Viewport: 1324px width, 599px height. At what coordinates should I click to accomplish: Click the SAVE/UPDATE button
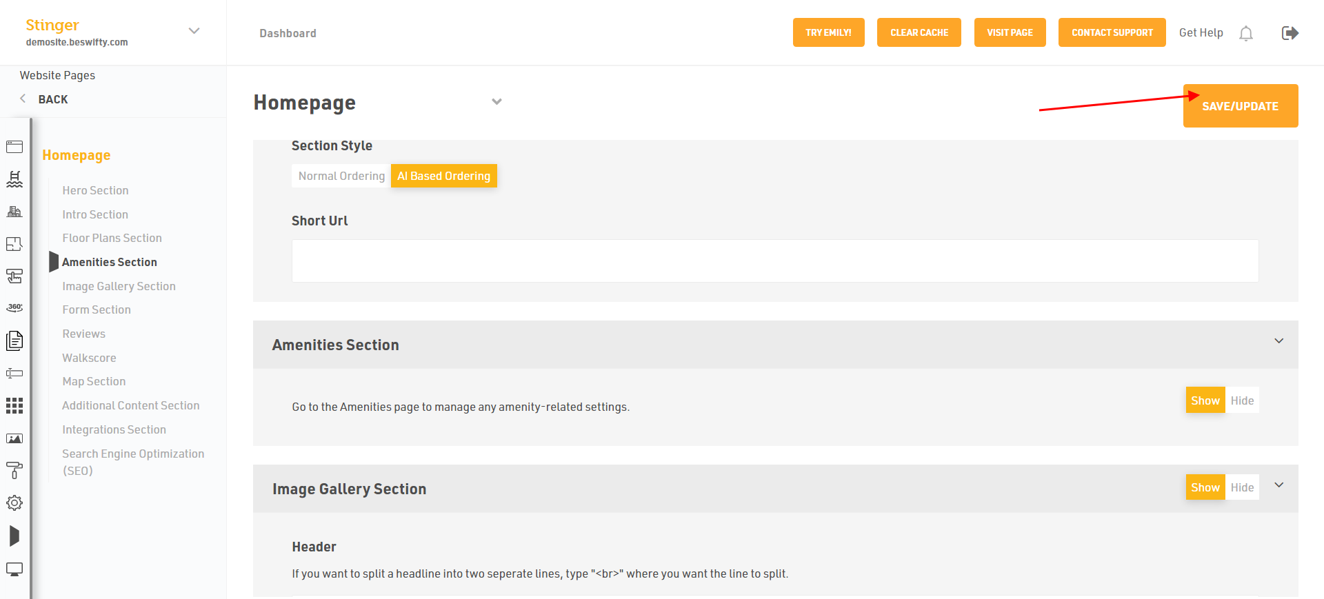point(1240,106)
